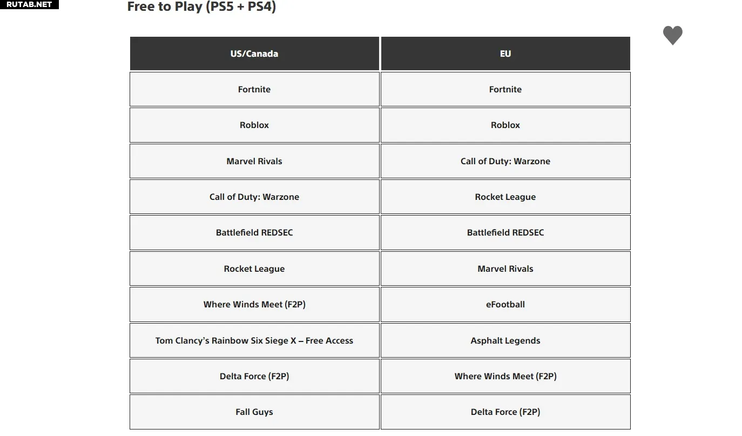The image size is (742, 436).
Task: Click the US/Canada column header
Action: (x=254, y=53)
